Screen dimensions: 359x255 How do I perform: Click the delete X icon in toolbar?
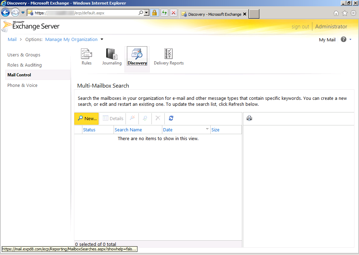tap(158, 118)
